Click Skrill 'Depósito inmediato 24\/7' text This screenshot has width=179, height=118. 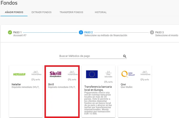[62, 87]
